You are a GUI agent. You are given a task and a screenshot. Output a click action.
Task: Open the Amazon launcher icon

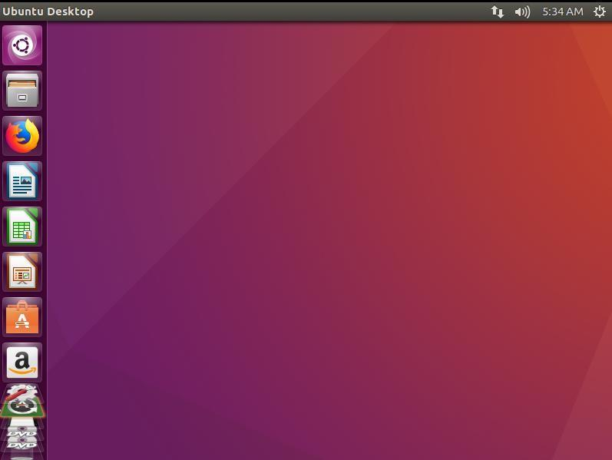click(x=22, y=362)
